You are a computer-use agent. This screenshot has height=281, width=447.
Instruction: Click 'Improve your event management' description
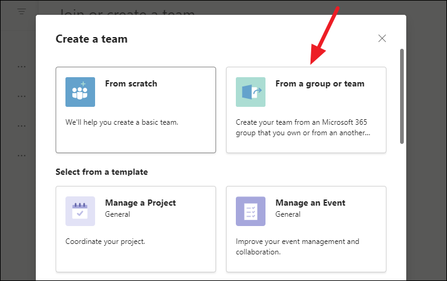pos(298,247)
